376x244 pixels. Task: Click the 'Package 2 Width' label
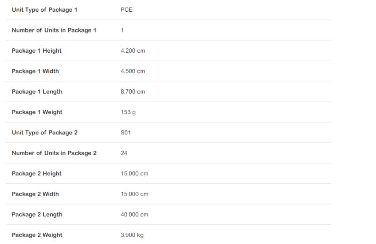point(35,194)
